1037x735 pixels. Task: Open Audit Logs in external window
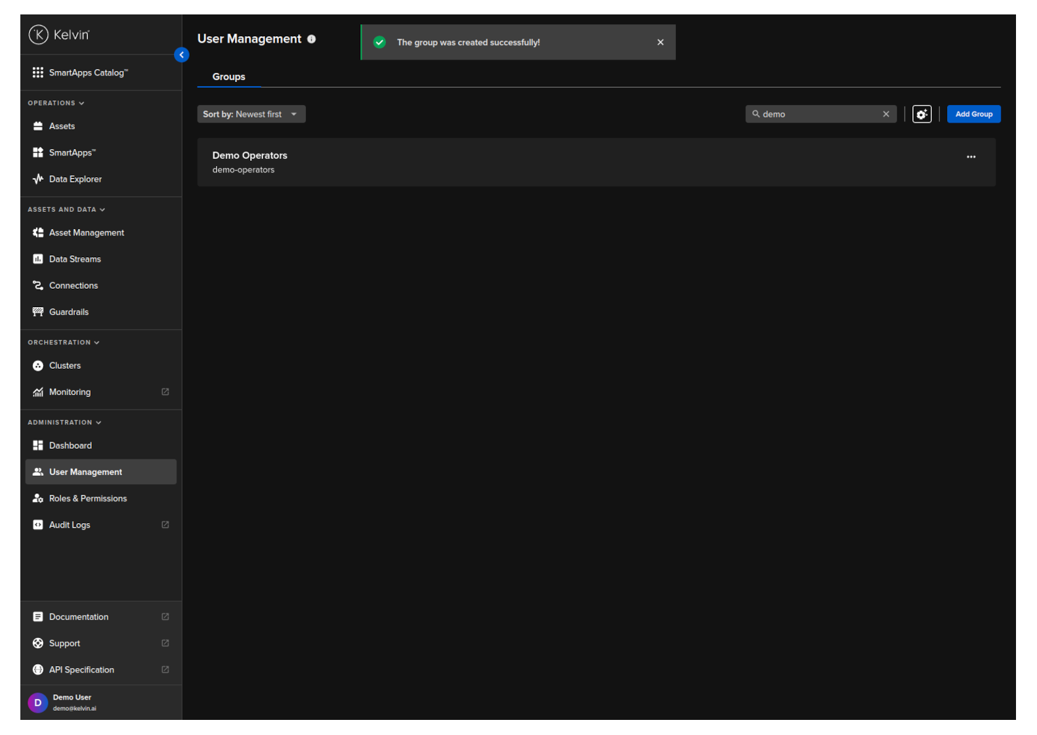(x=165, y=525)
